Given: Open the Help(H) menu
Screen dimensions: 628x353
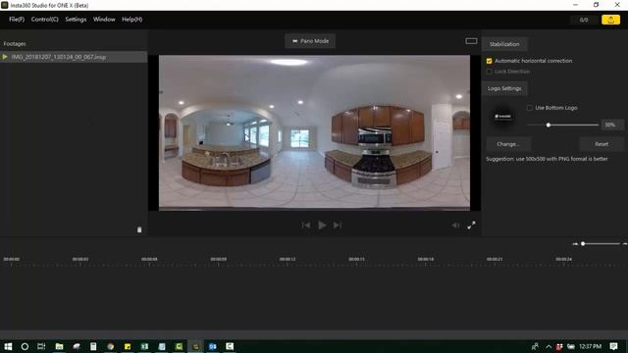Looking at the screenshot, I should pos(131,20).
